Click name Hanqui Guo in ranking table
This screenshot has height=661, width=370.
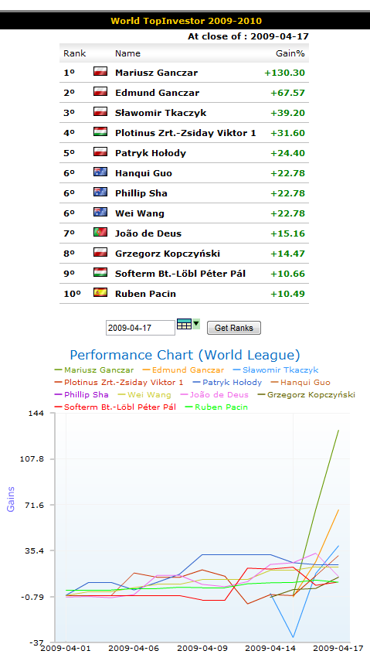click(x=143, y=173)
